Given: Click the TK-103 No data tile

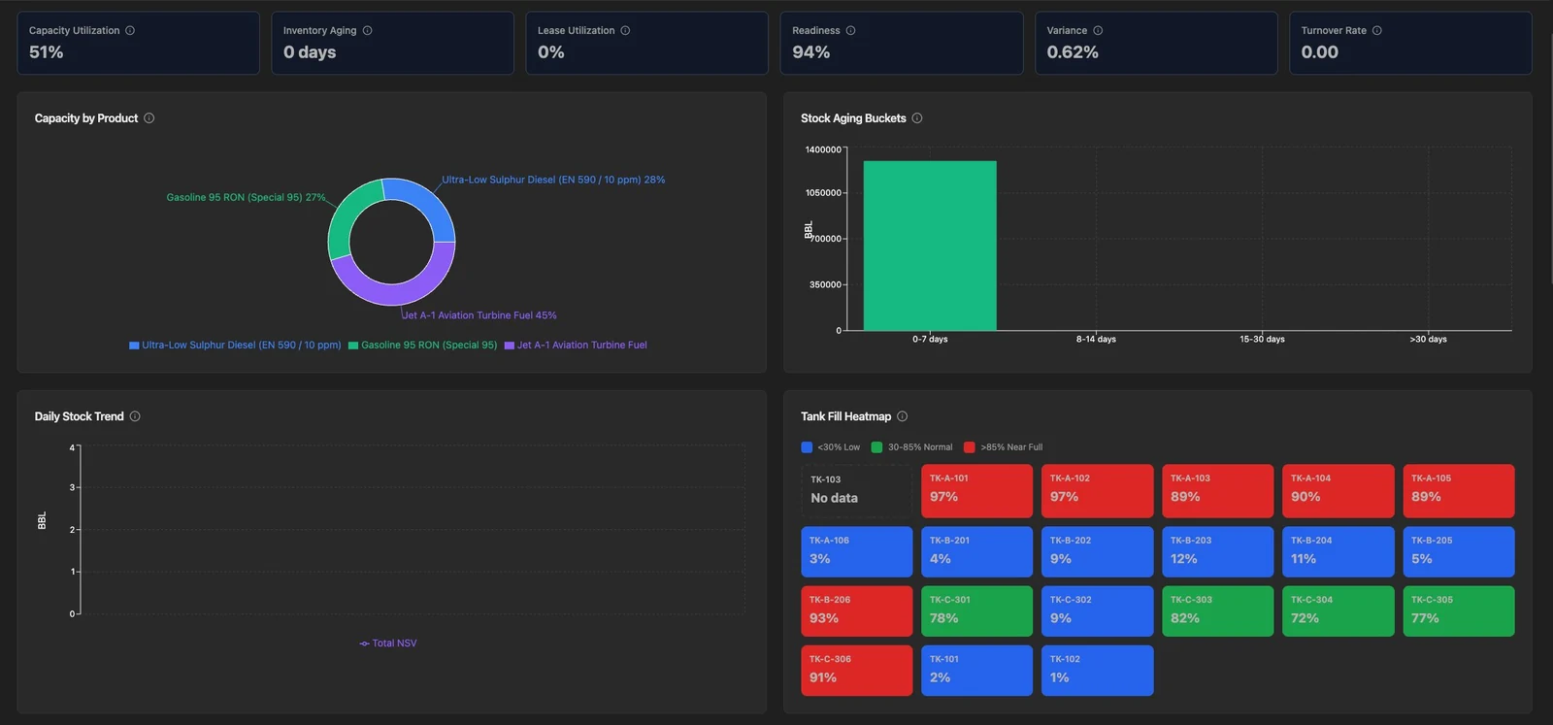Looking at the screenshot, I should 856,491.
